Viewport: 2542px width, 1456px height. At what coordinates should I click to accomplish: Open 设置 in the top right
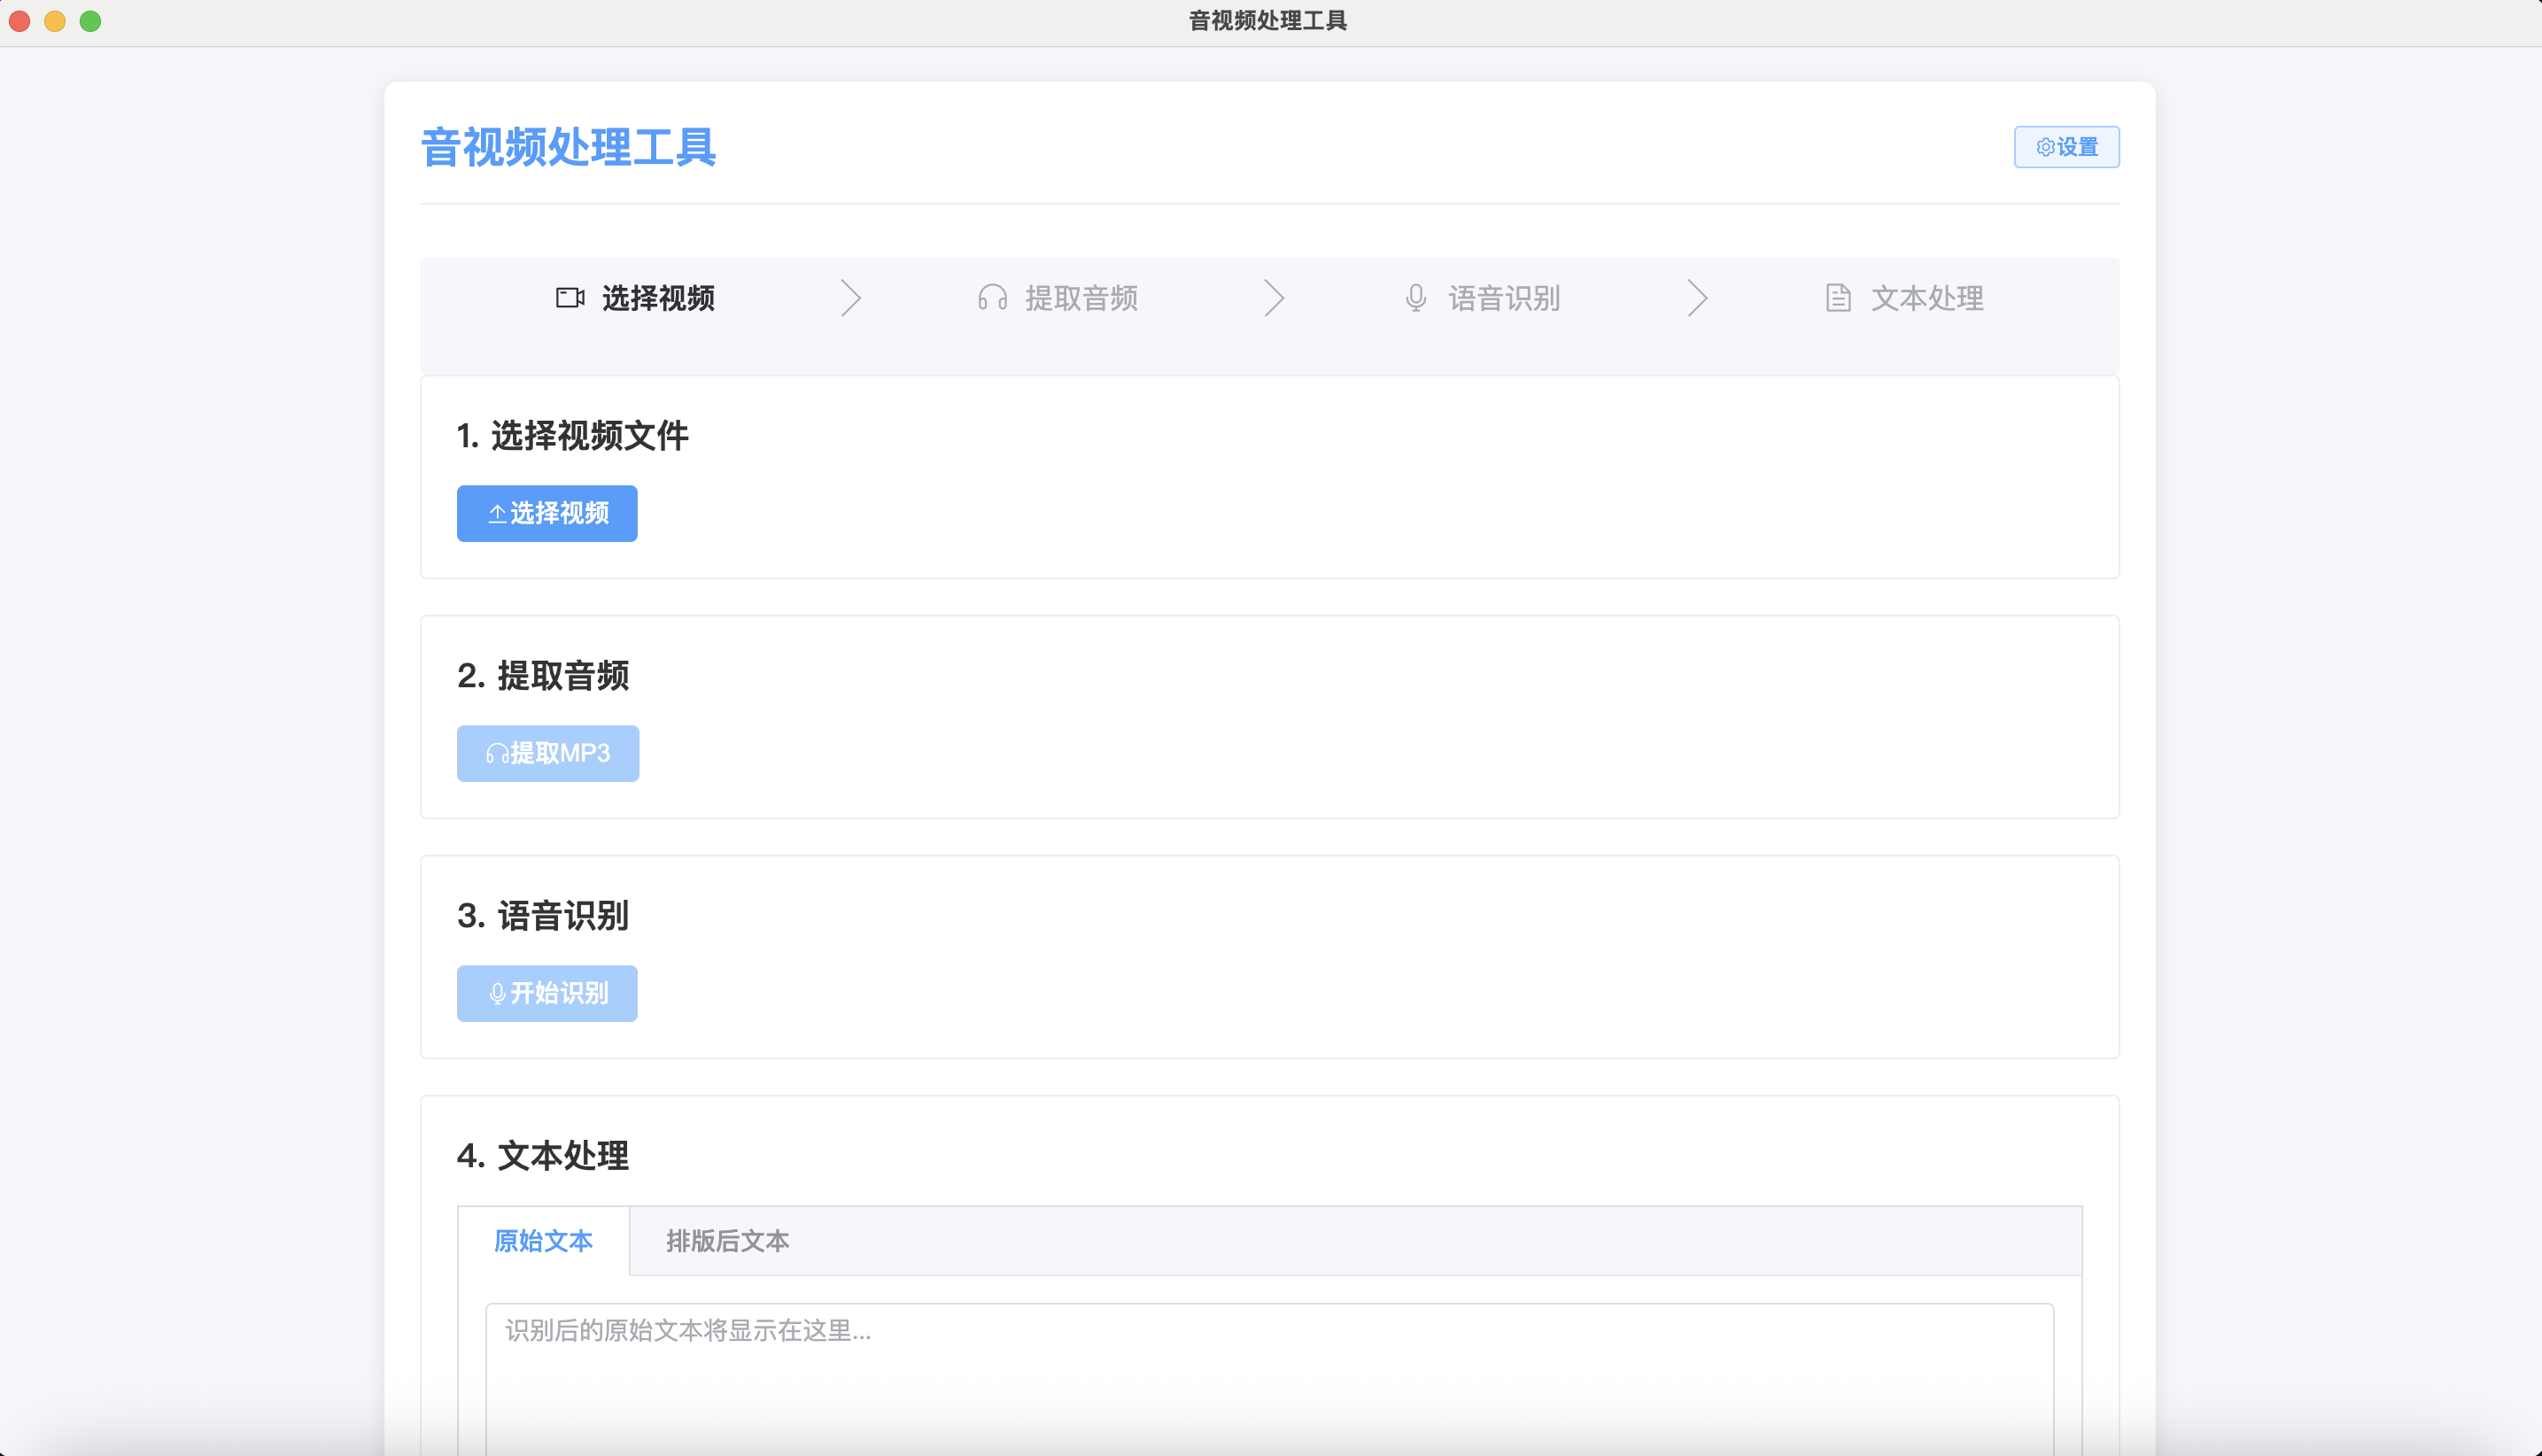pos(2066,147)
